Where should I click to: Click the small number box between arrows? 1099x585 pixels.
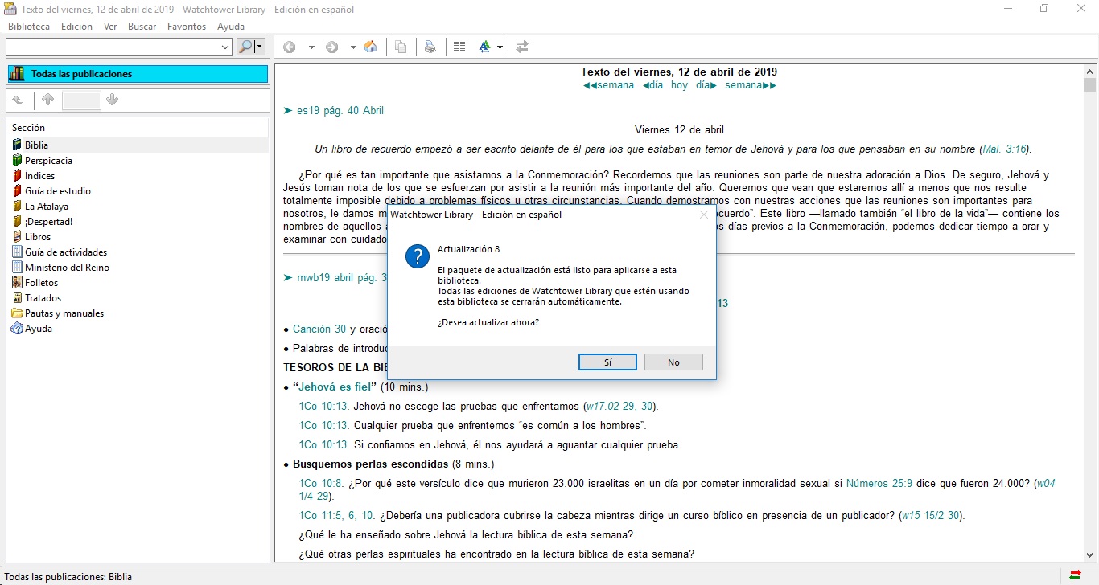[x=81, y=100]
